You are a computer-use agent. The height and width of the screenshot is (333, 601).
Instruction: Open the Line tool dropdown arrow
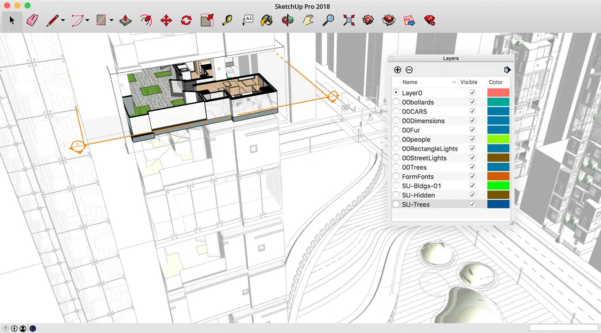(x=62, y=20)
